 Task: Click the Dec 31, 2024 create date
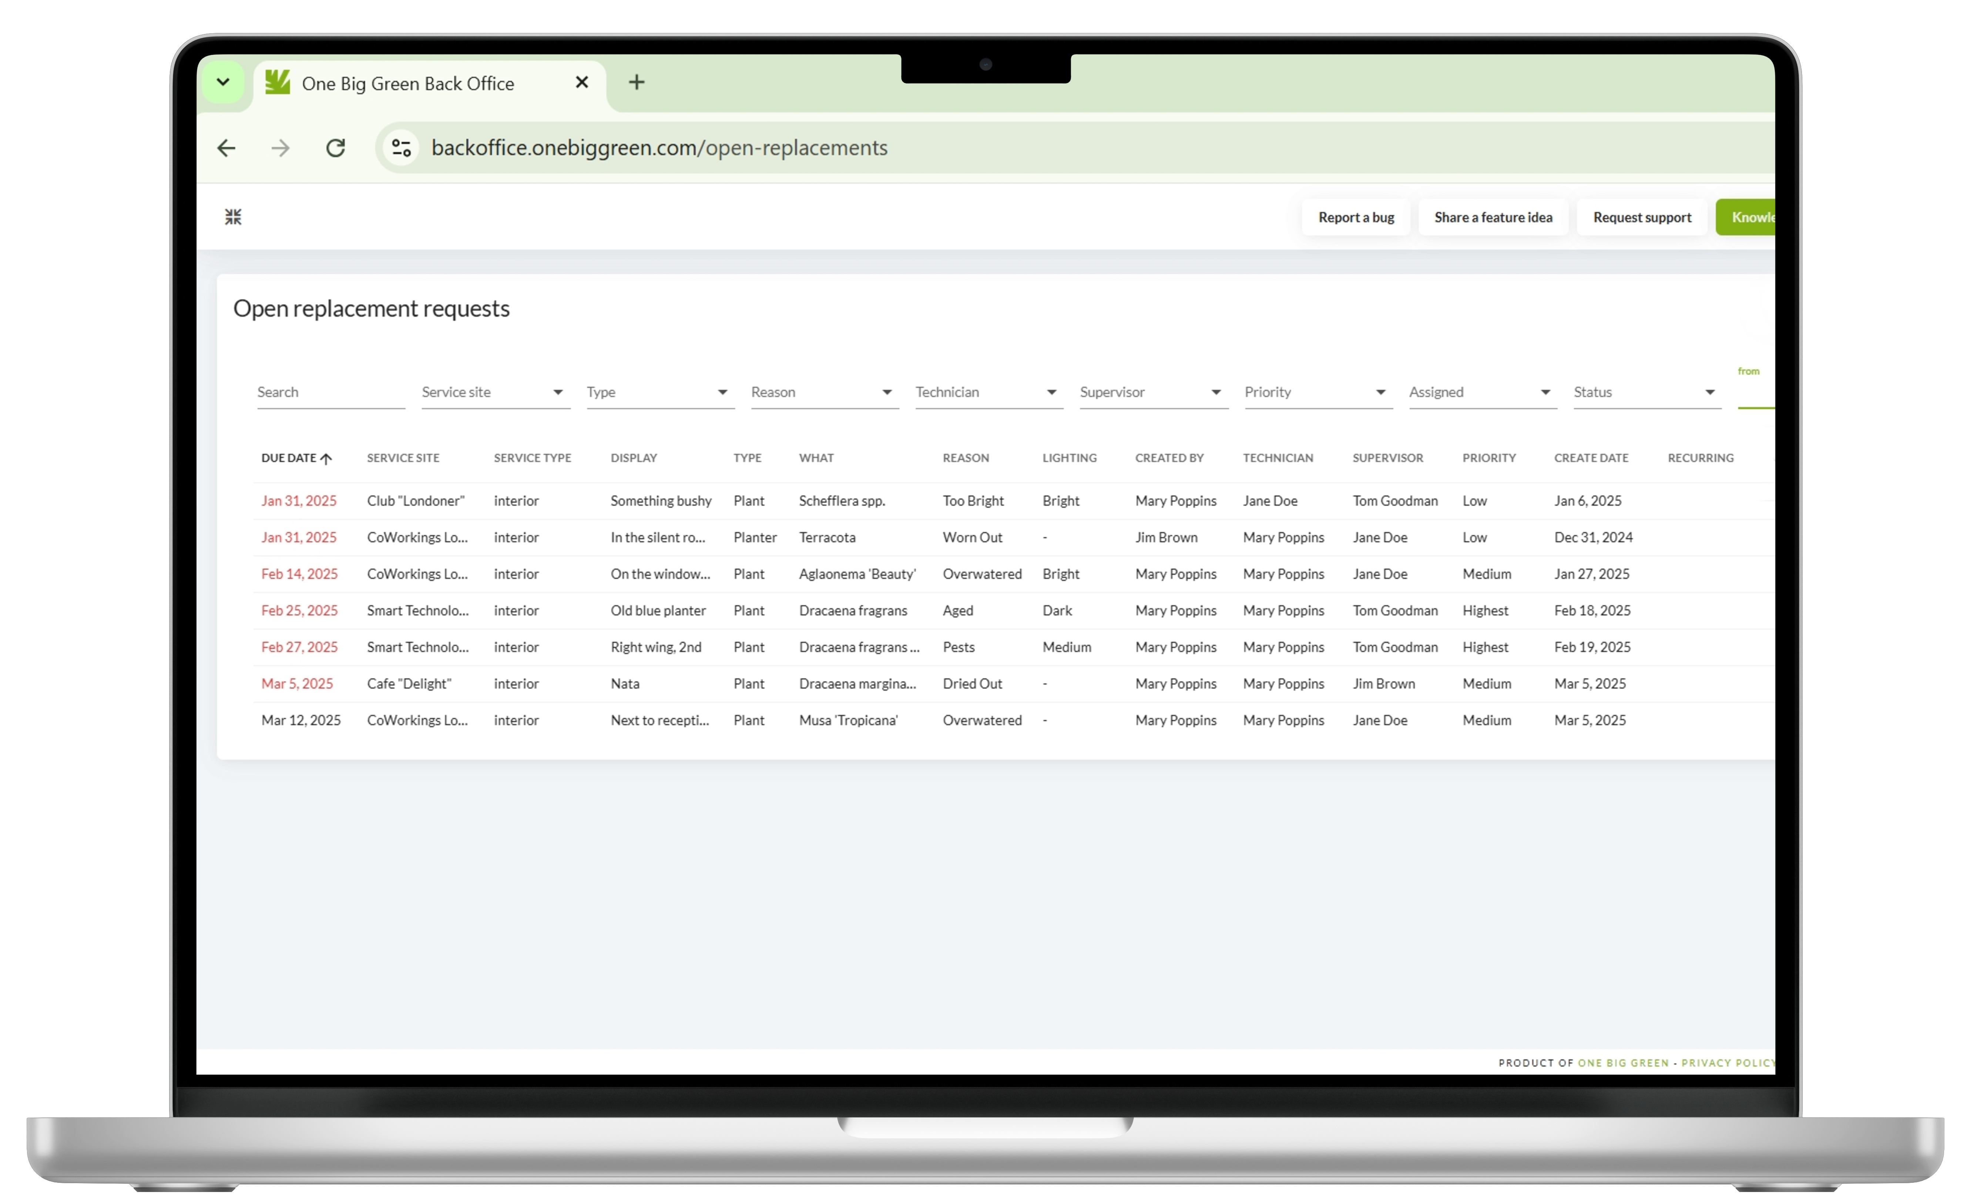(x=1592, y=538)
